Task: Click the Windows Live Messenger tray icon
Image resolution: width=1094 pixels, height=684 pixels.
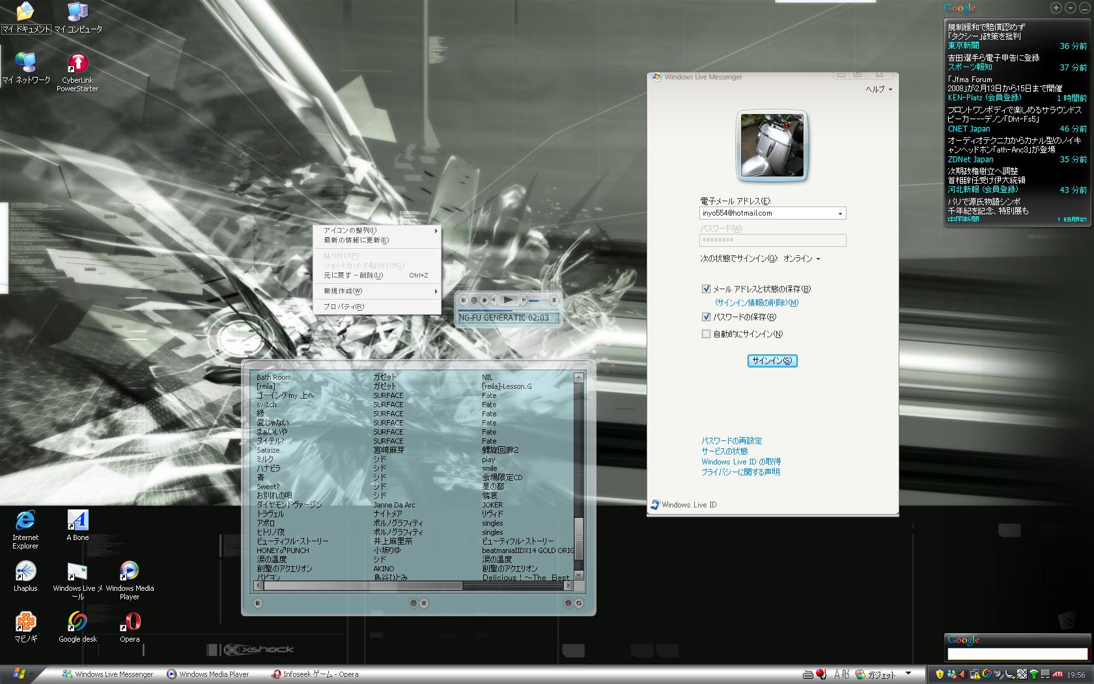Action: (x=951, y=674)
